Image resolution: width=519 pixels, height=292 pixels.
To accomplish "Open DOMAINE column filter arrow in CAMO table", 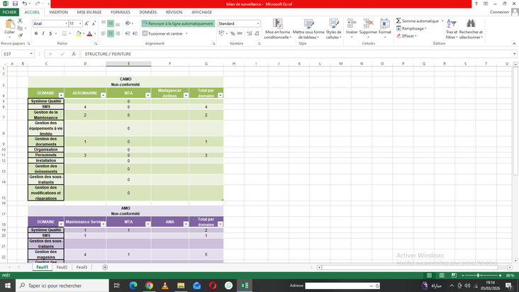I will (x=61, y=94).
